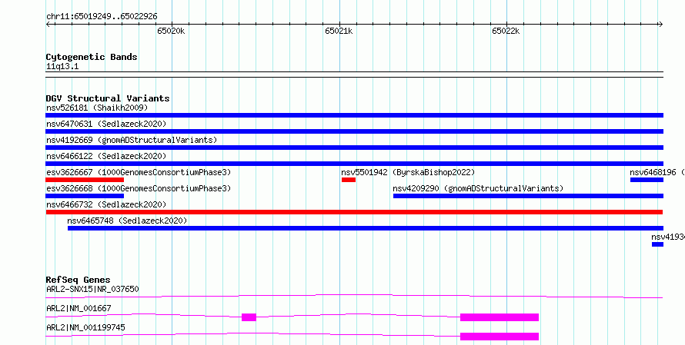Select the blue nsv6465748 variant bar
Viewport: 685px width, 345px height.
pos(366,228)
